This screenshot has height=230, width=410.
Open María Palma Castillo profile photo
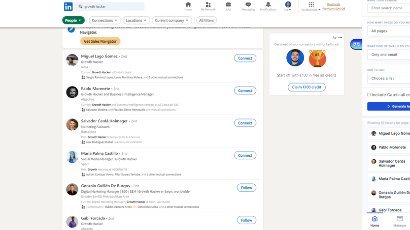click(72, 157)
